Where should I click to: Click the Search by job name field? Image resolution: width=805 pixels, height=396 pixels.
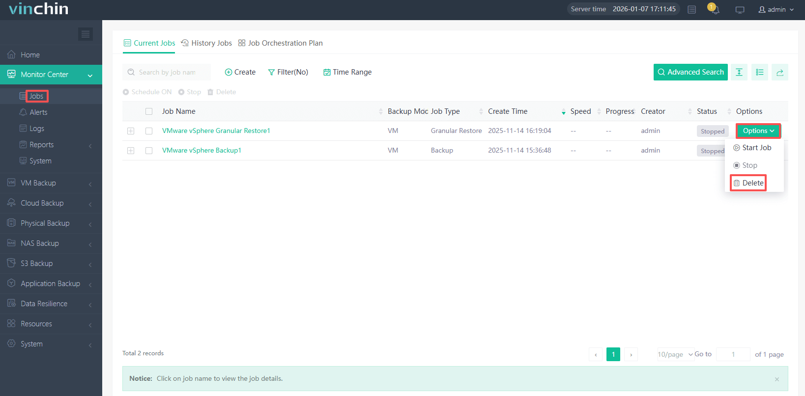tap(167, 72)
